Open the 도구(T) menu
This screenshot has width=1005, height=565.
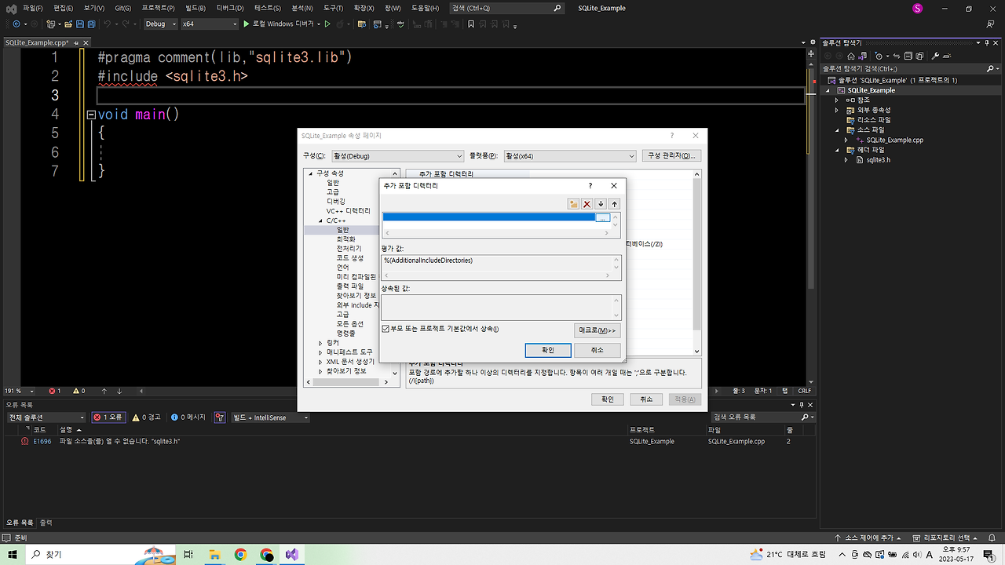[x=333, y=8]
